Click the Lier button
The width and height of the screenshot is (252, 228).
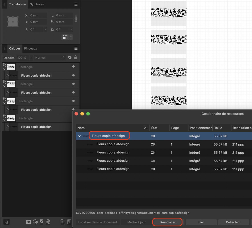pyautogui.click(x=201, y=222)
